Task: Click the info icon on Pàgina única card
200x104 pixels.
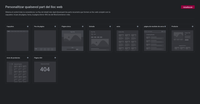Action: 83,26
